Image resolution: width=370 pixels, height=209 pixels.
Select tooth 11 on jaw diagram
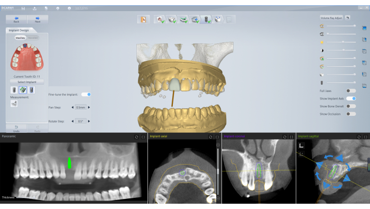coord(25,46)
